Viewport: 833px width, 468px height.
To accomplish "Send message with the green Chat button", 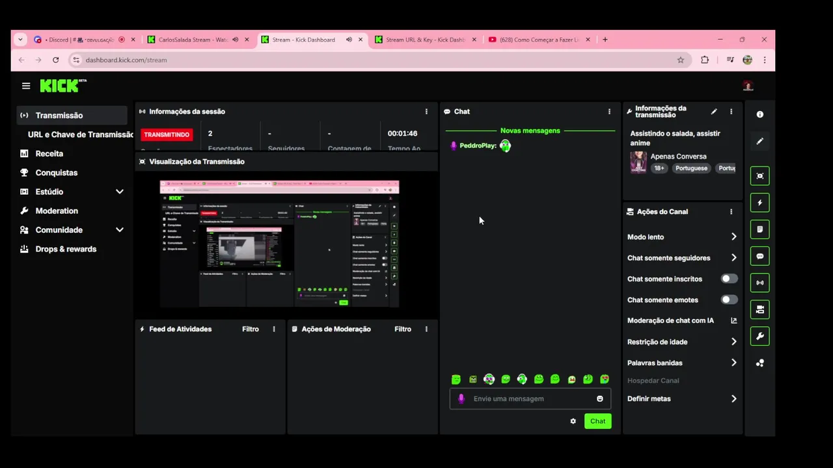I will (598, 421).
